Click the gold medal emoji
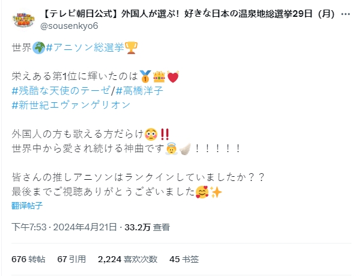361x276 pixels. pos(145,76)
